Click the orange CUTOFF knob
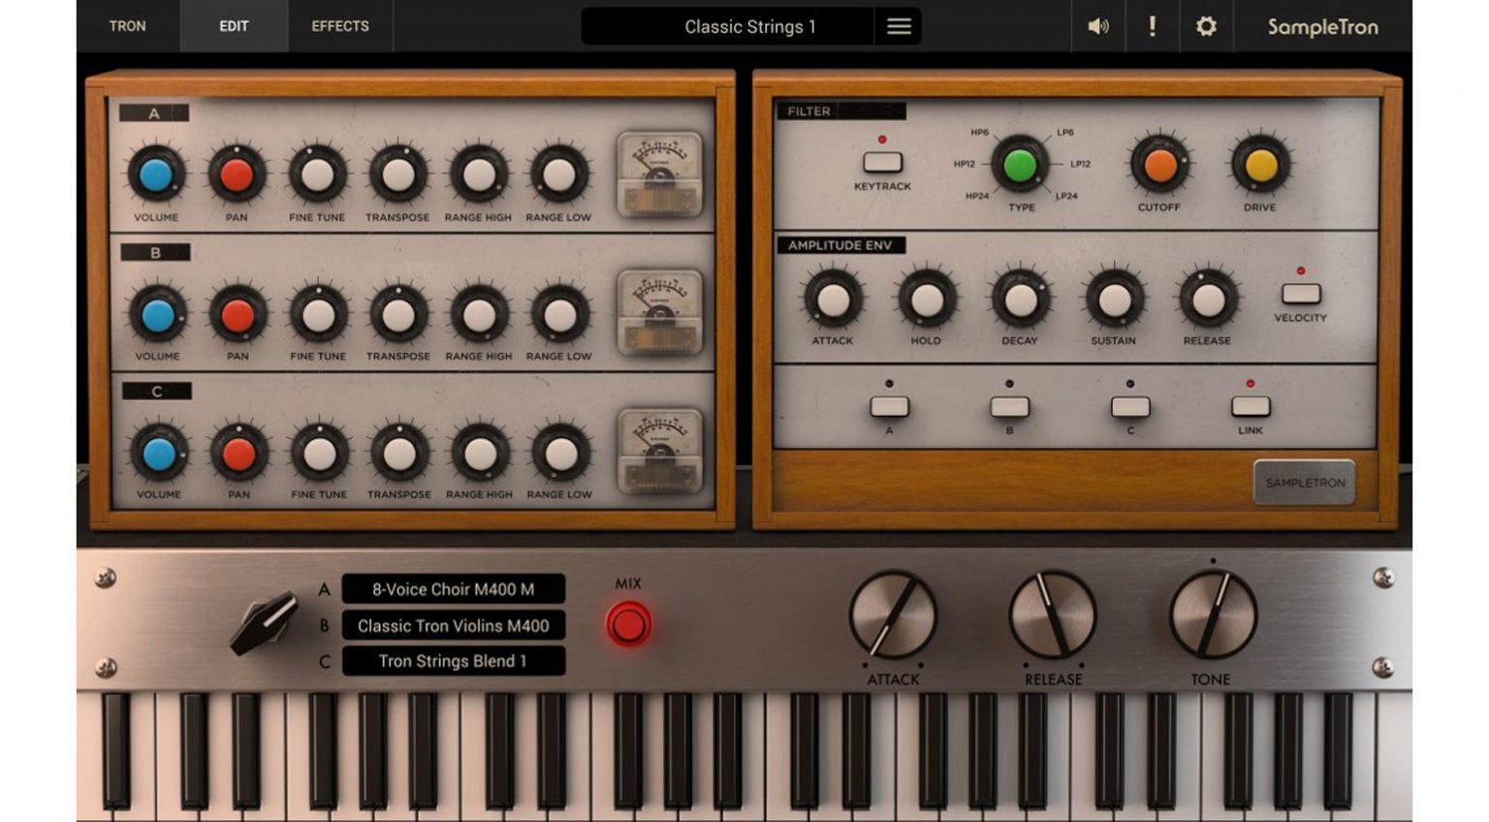The width and height of the screenshot is (1489, 822). tap(1158, 168)
